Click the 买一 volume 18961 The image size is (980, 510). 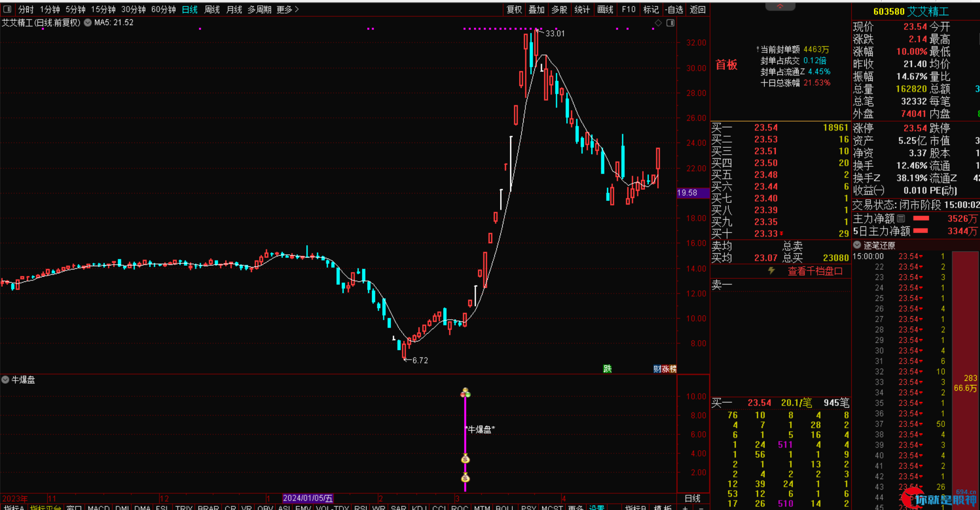pyautogui.click(x=835, y=127)
